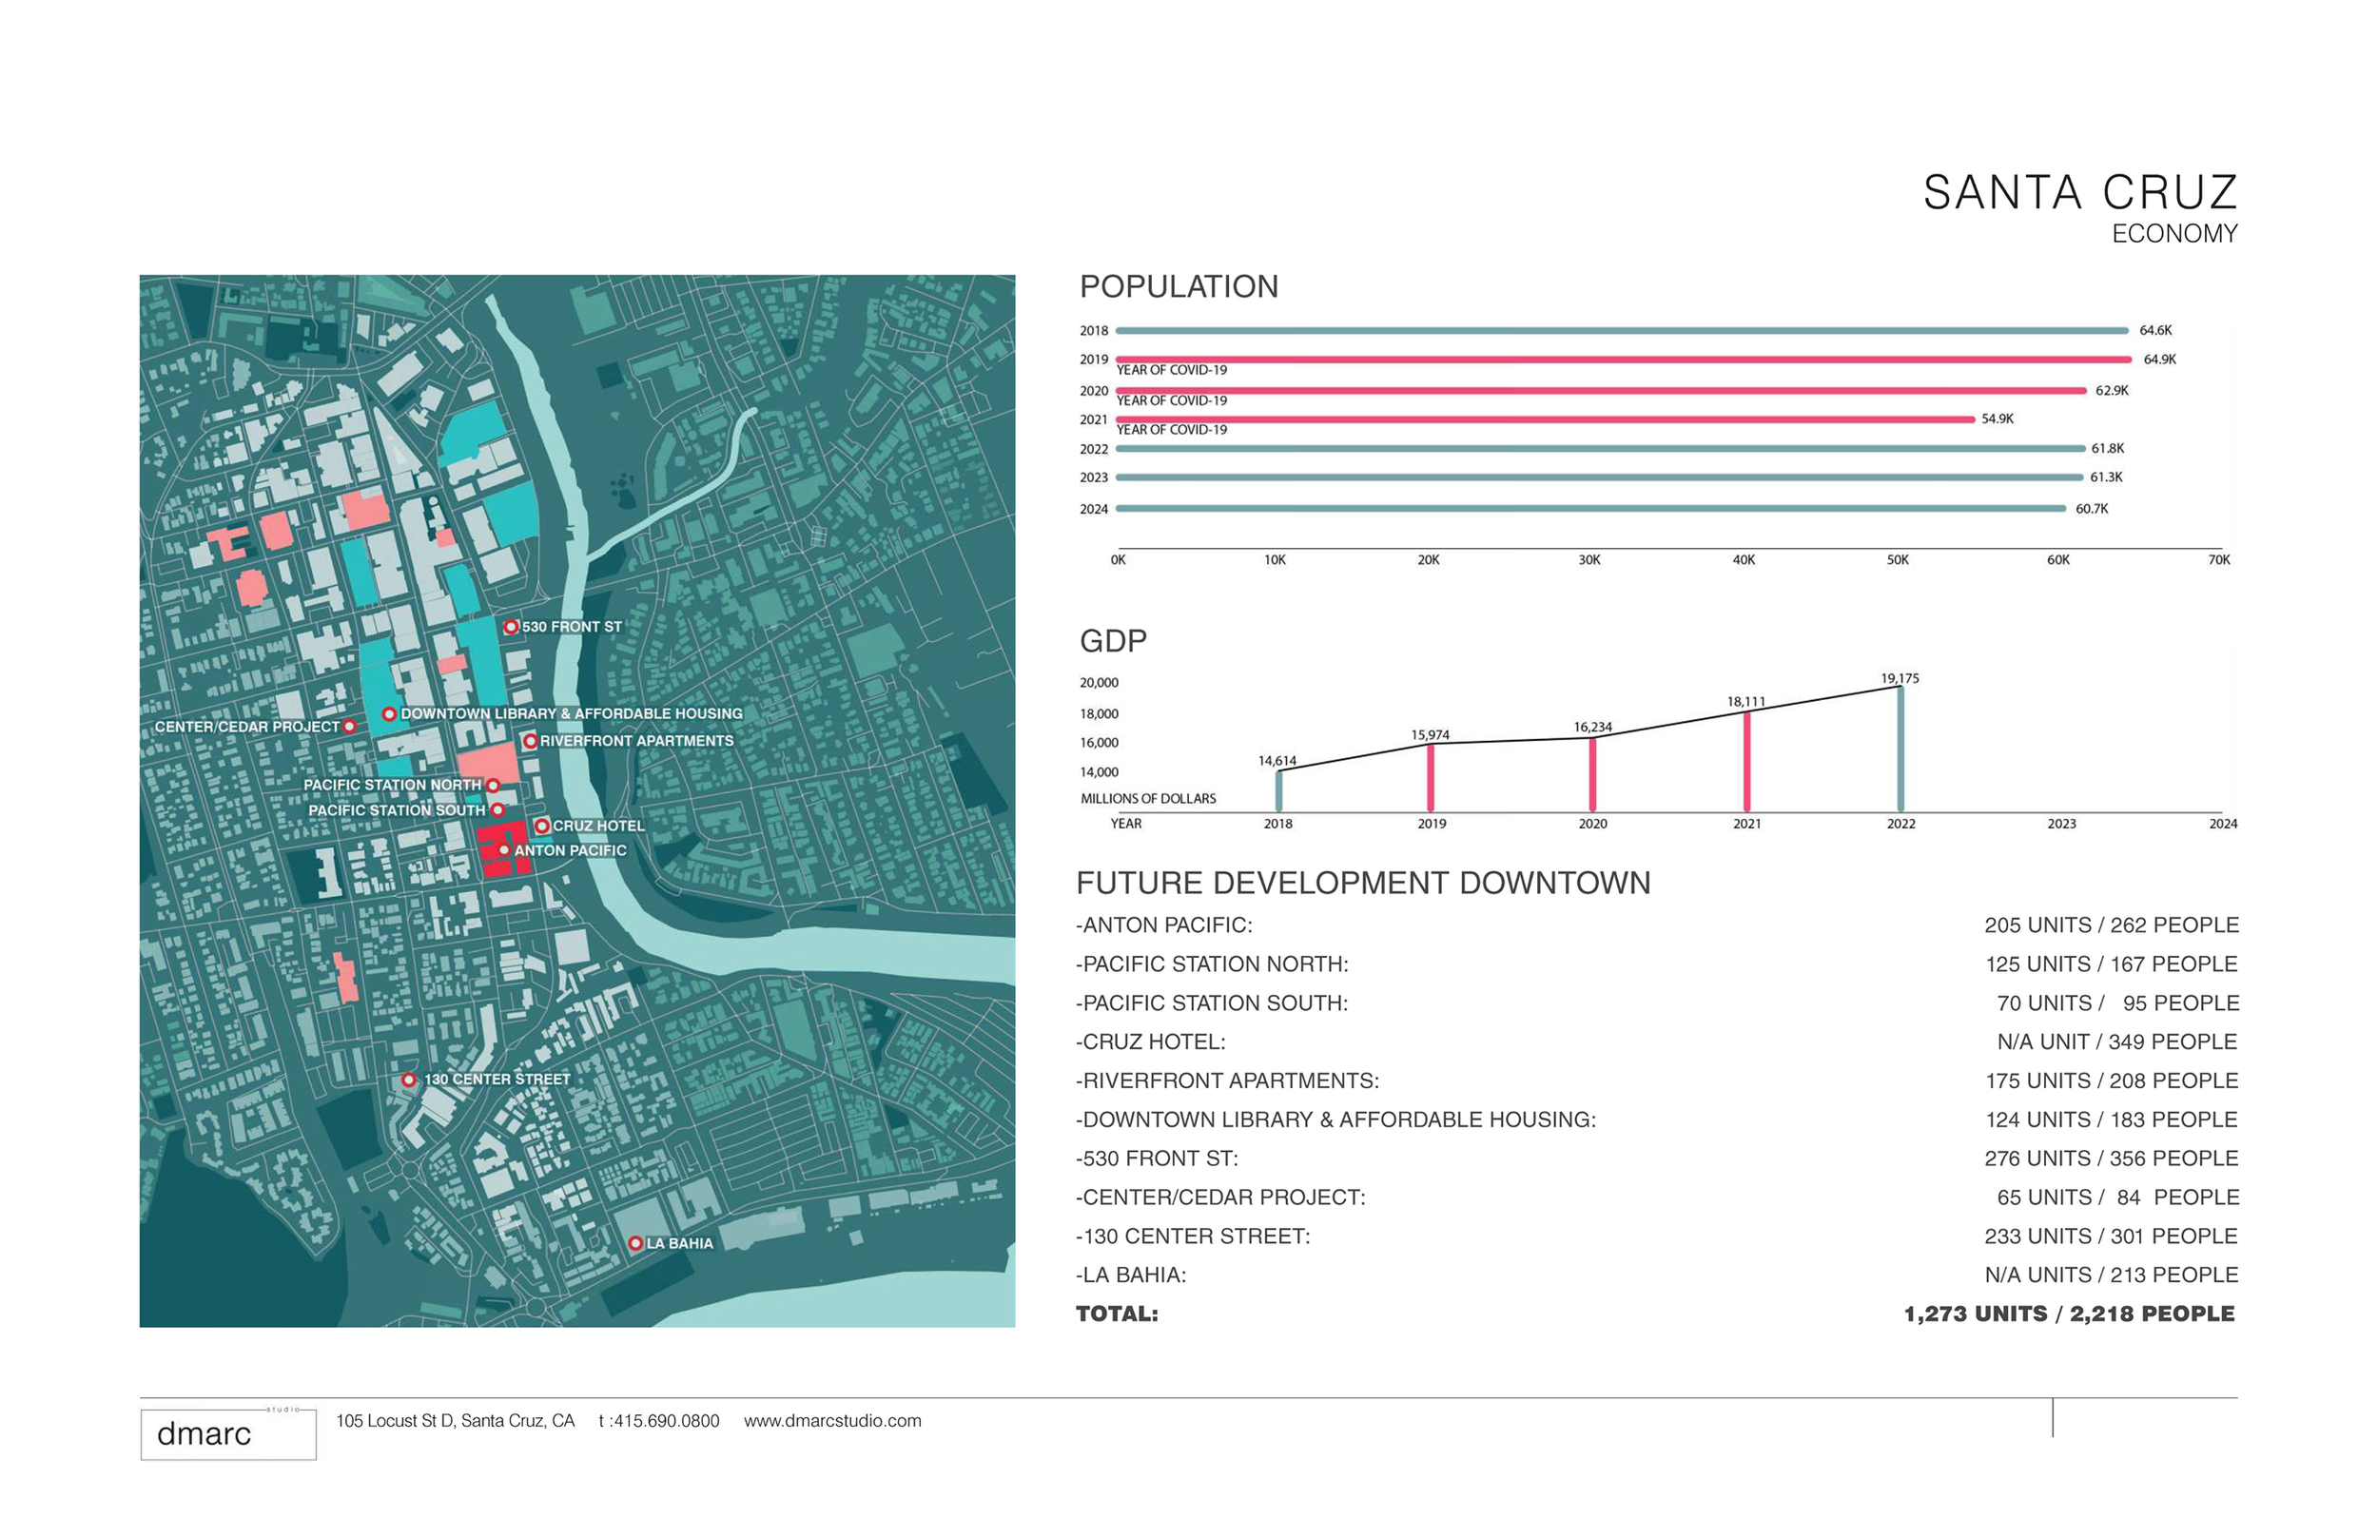Click the FUTURE DEVELOPMENT DOWNTOWN heading

click(1366, 883)
